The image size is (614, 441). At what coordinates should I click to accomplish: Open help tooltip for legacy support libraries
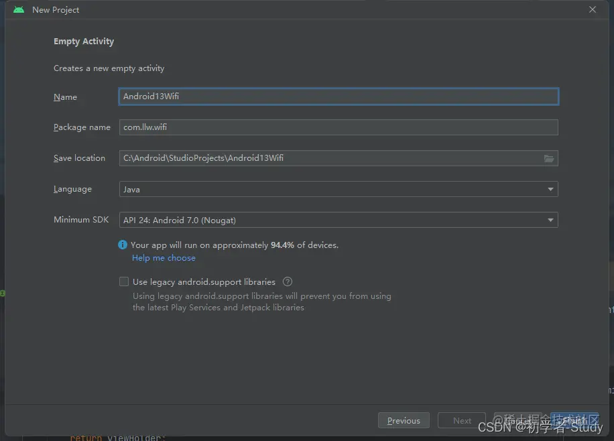click(x=288, y=281)
